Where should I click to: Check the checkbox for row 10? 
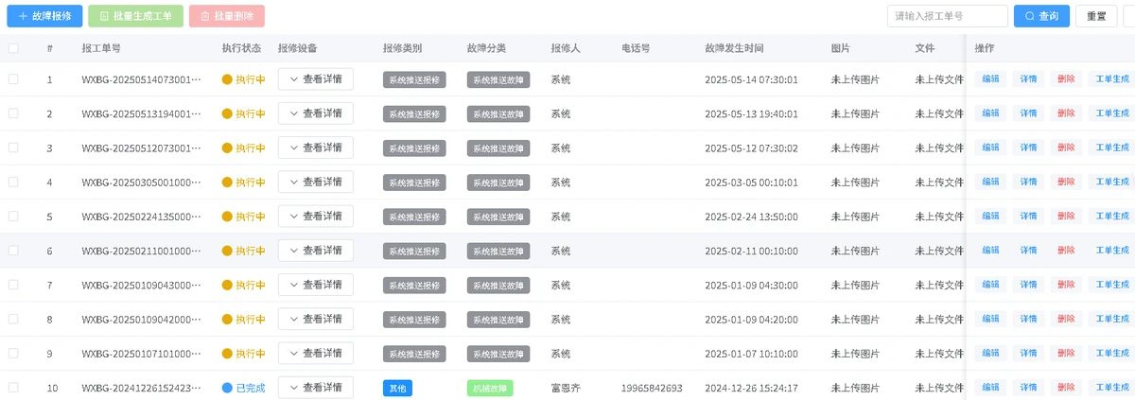pyautogui.click(x=13, y=388)
